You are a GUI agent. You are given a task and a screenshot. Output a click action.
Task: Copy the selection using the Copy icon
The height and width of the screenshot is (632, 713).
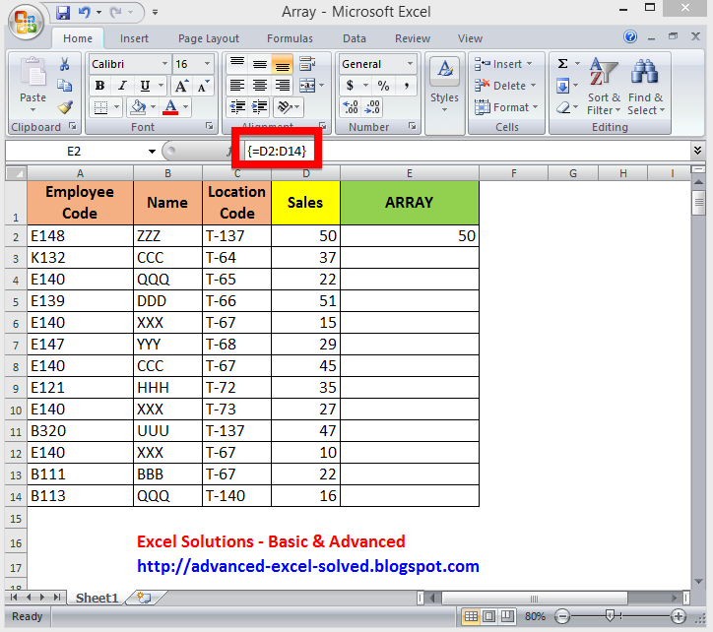[x=64, y=86]
